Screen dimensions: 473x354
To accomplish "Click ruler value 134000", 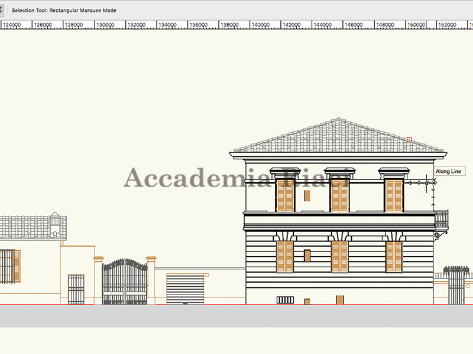I will (167, 25).
